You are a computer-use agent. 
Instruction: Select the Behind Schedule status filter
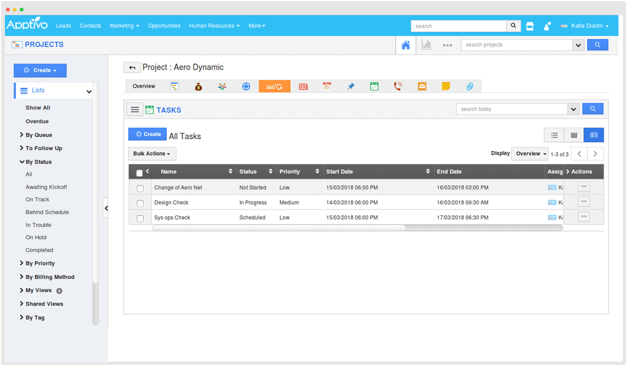pos(47,213)
